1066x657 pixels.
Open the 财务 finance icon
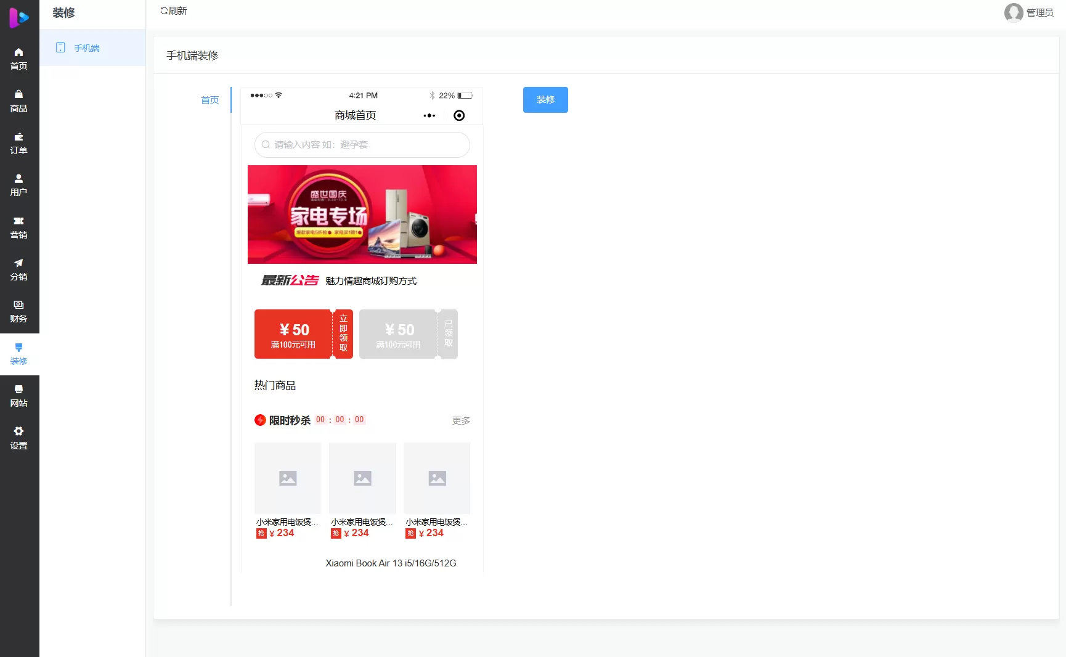click(19, 311)
